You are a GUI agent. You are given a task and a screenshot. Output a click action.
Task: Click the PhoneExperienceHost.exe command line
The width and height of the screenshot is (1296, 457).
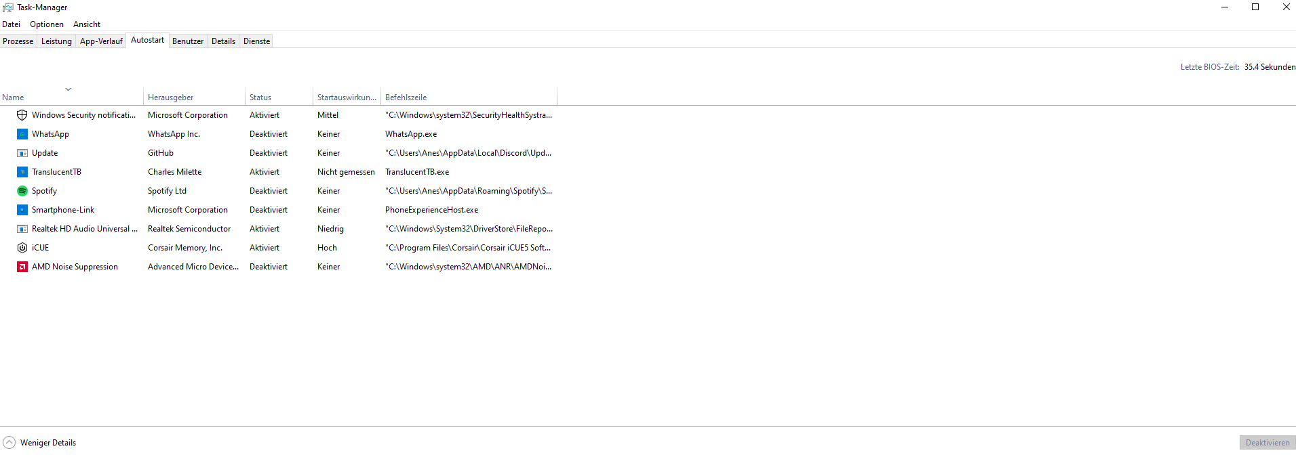[431, 210]
